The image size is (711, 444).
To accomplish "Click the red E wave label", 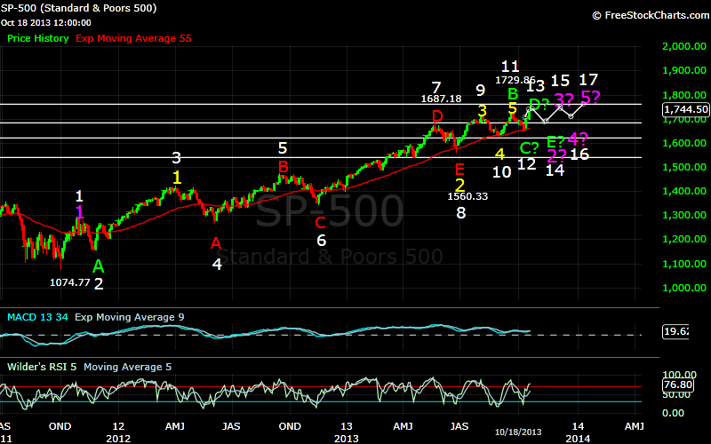I will tap(459, 170).
